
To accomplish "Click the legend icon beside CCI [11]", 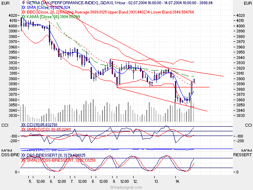I will [x=23, y=125].
